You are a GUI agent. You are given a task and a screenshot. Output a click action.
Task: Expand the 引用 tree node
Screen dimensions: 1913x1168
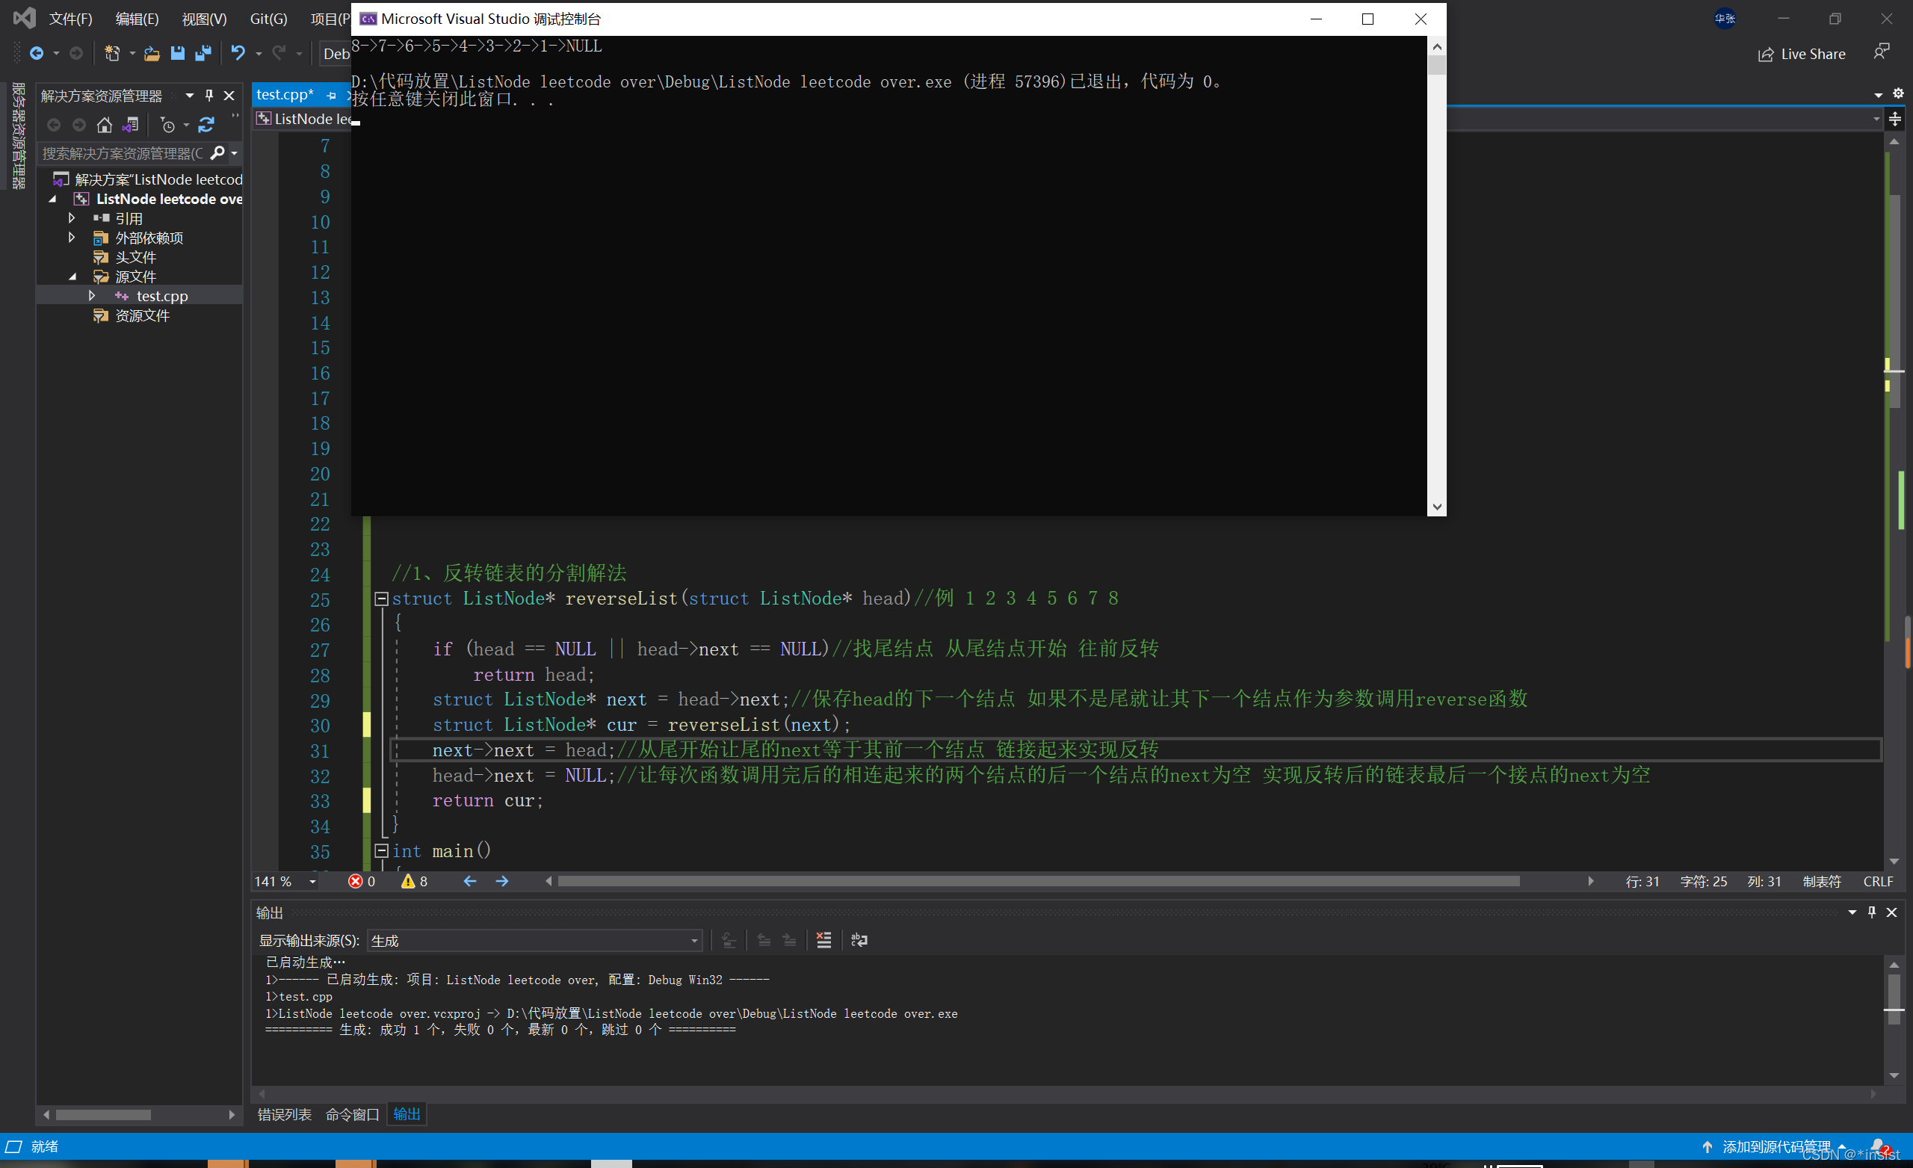coord(72,218)
